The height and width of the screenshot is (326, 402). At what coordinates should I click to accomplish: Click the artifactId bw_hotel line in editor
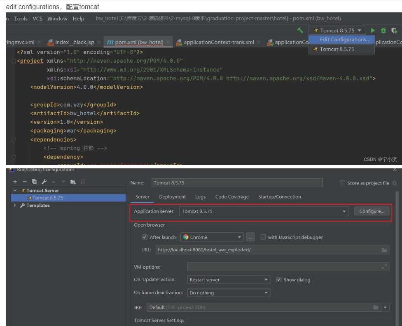click(85, 113)
